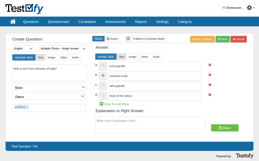
Task: Click the green plus icon to add more answers
Action: click(101, 104)
